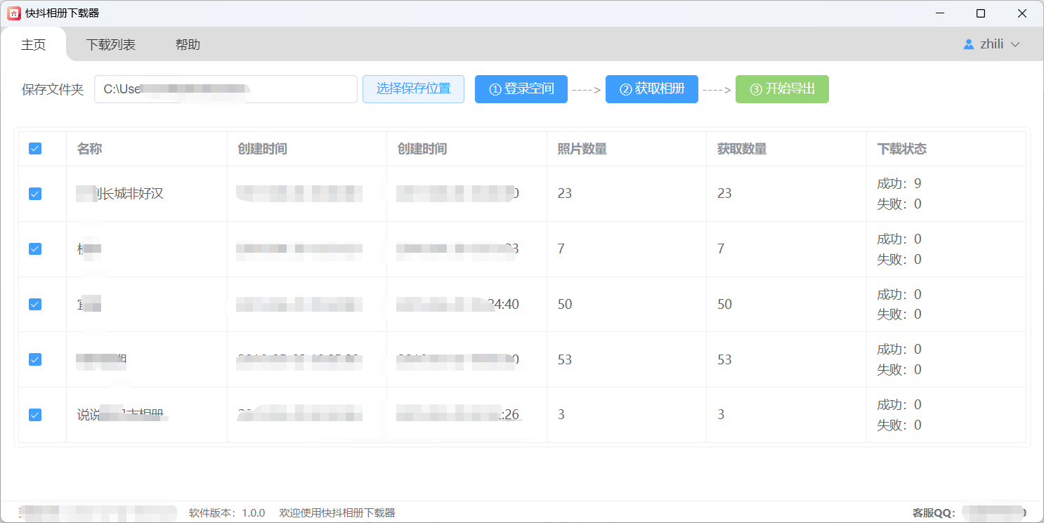Click the user avatar icon beside zhili
The height and width of the screenshot is (523, 1044).
coord(969,44)
